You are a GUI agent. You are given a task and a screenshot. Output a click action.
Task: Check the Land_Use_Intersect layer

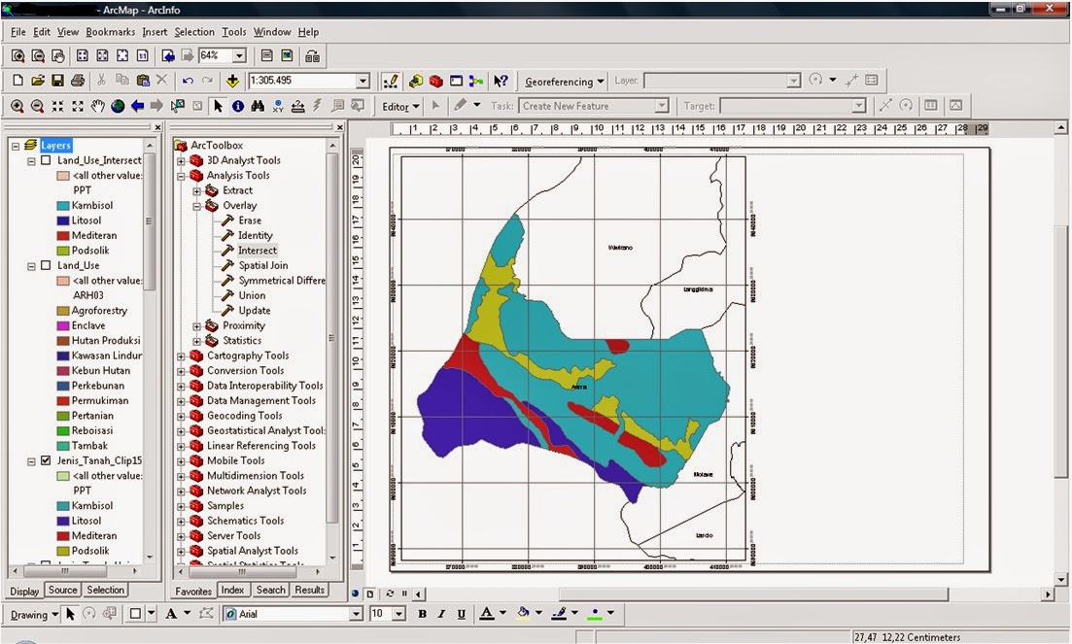[x=46, y=159]
